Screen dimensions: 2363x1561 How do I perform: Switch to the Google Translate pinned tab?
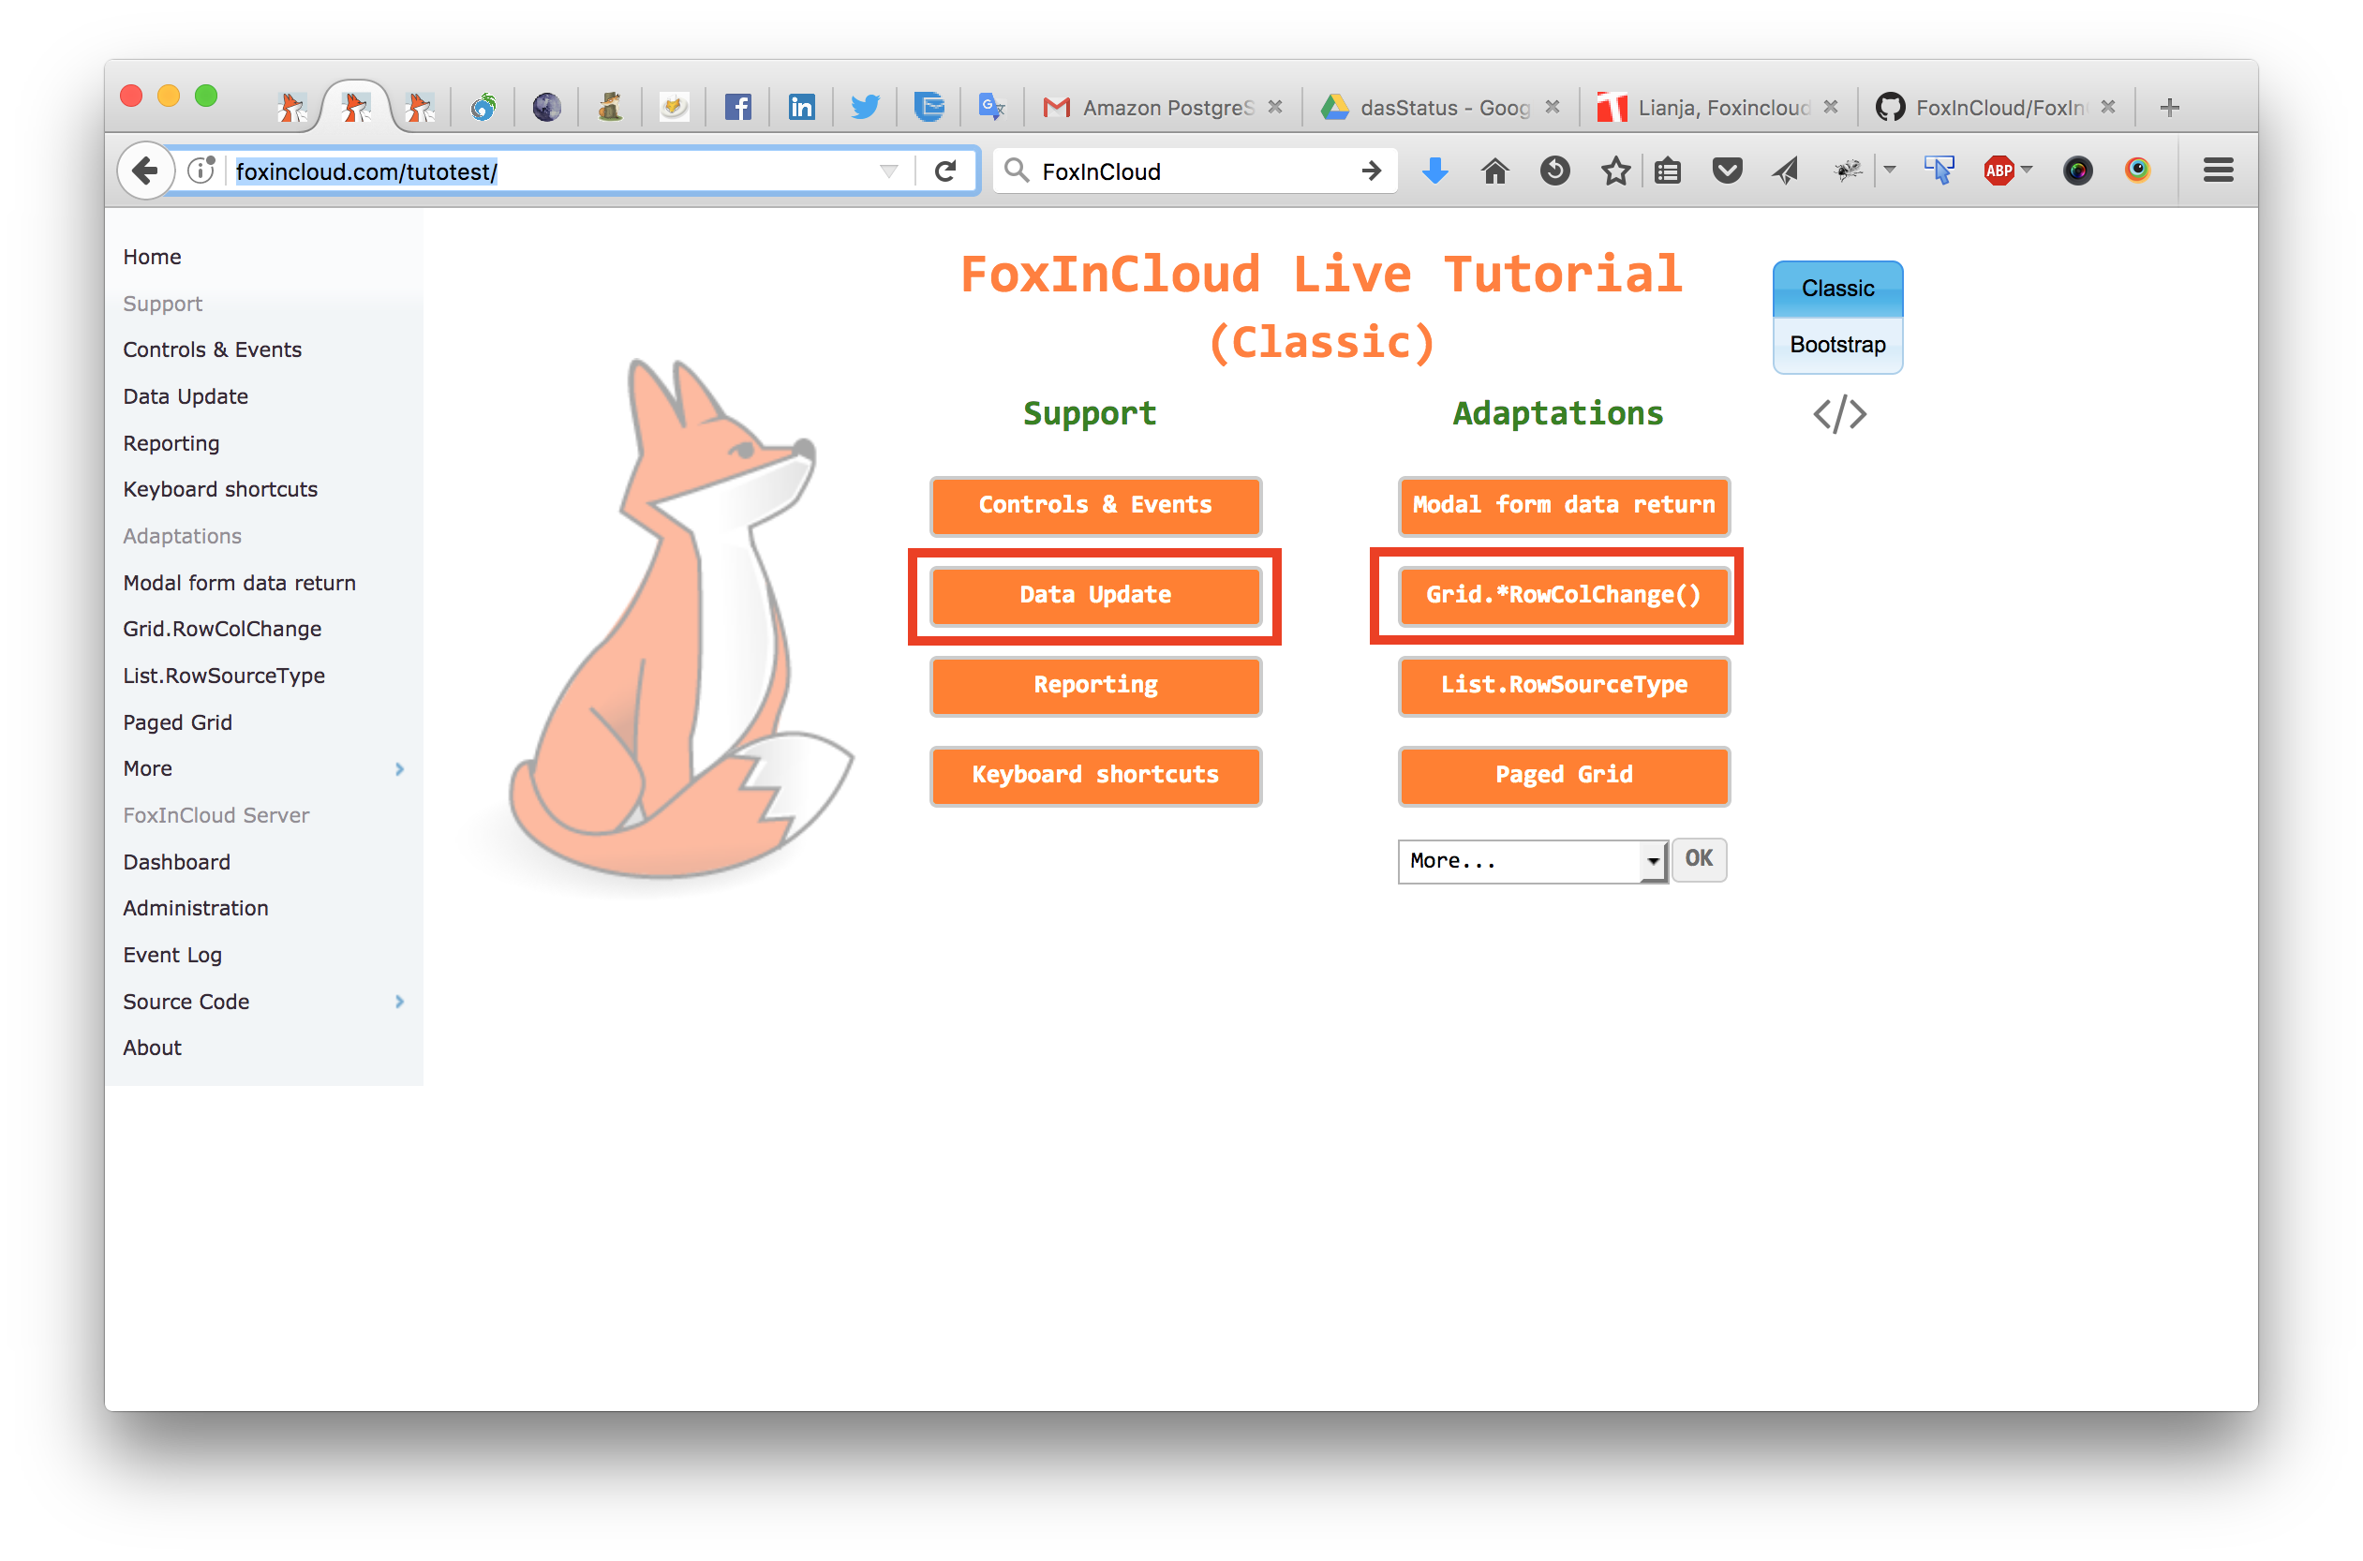coord(991,107)
